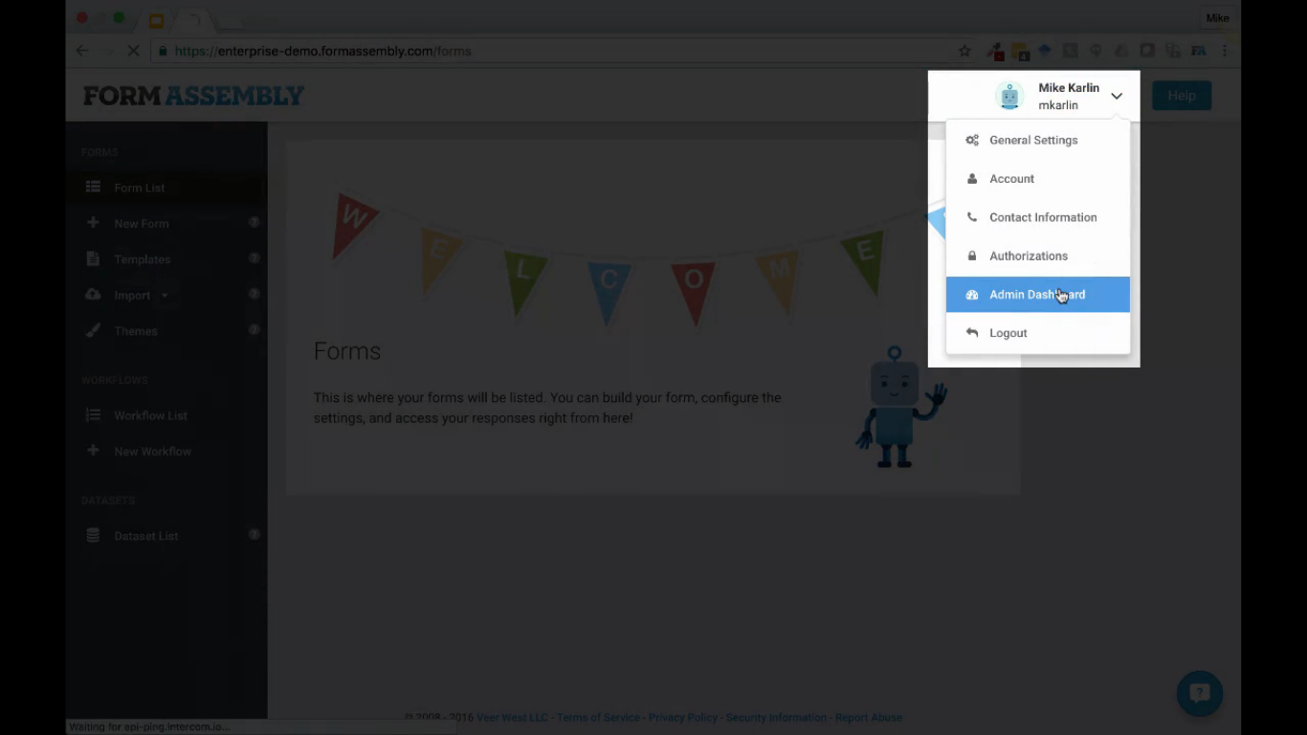
Task: Click New Workflow in the sidebar
Action: (153, 451)
